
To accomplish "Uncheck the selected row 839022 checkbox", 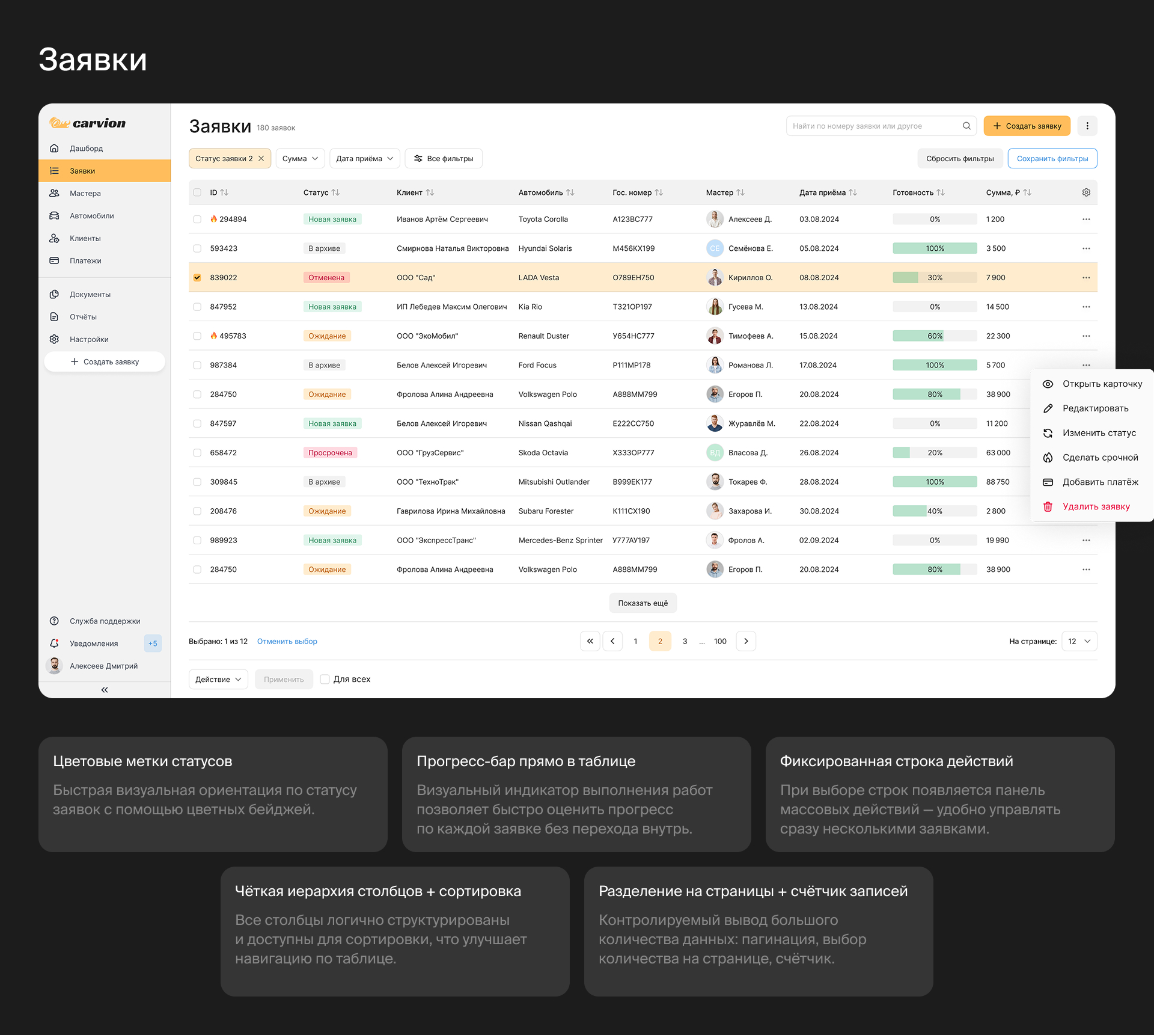I will click(x=197, y=278).
